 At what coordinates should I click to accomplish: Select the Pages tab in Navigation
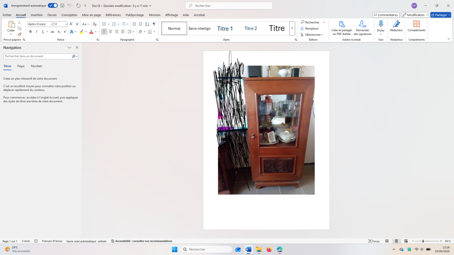(x=21, y=66)
